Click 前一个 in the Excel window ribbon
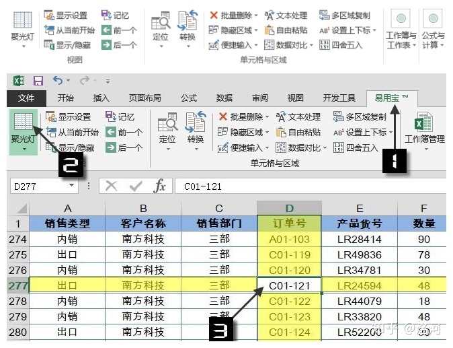This screenshot has width=453, height=348. click(x=124, y=133)
